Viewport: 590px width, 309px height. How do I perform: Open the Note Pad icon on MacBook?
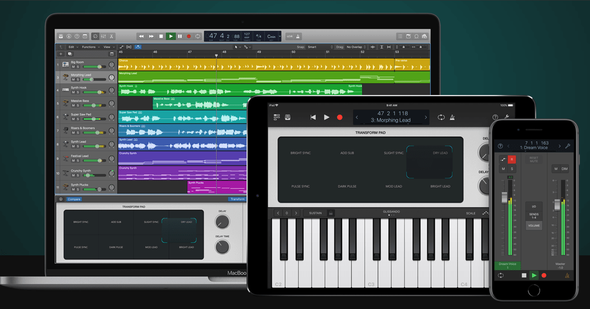point(408,36)
